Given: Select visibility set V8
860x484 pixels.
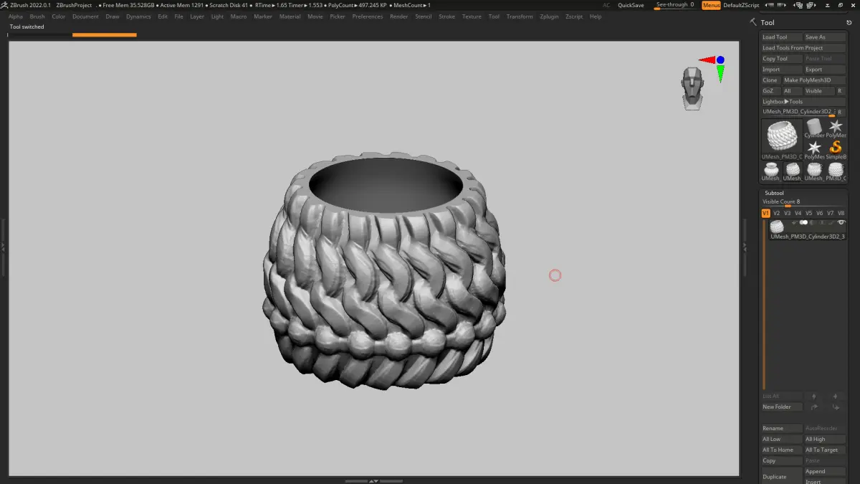Looking at the screenshot, I should coord(841,213).
